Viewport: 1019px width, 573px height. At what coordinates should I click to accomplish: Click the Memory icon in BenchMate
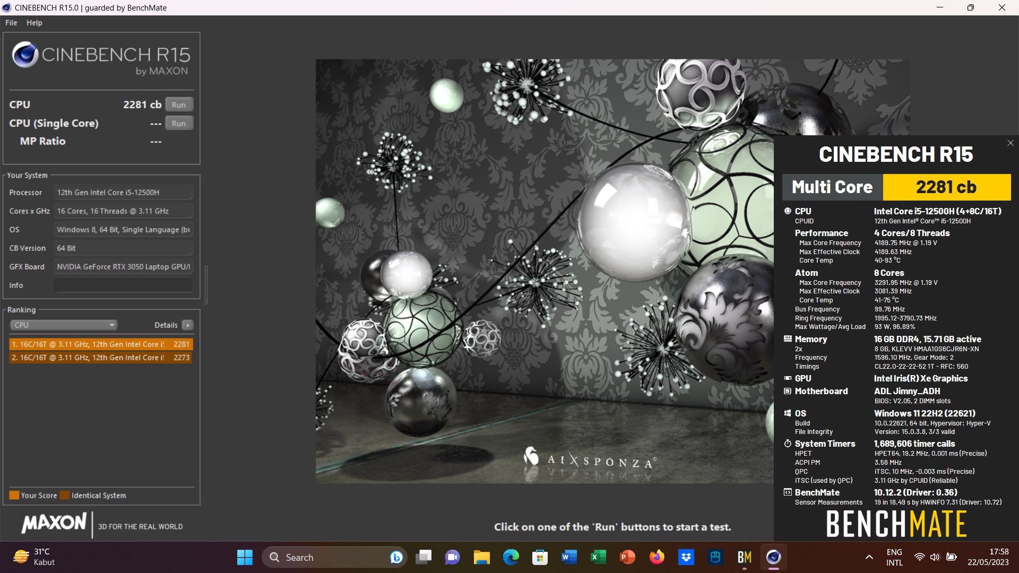point(788,338)
